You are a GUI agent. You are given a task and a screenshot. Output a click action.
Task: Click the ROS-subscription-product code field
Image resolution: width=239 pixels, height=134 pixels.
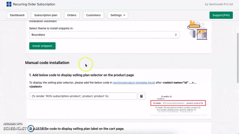click(83, 96)
